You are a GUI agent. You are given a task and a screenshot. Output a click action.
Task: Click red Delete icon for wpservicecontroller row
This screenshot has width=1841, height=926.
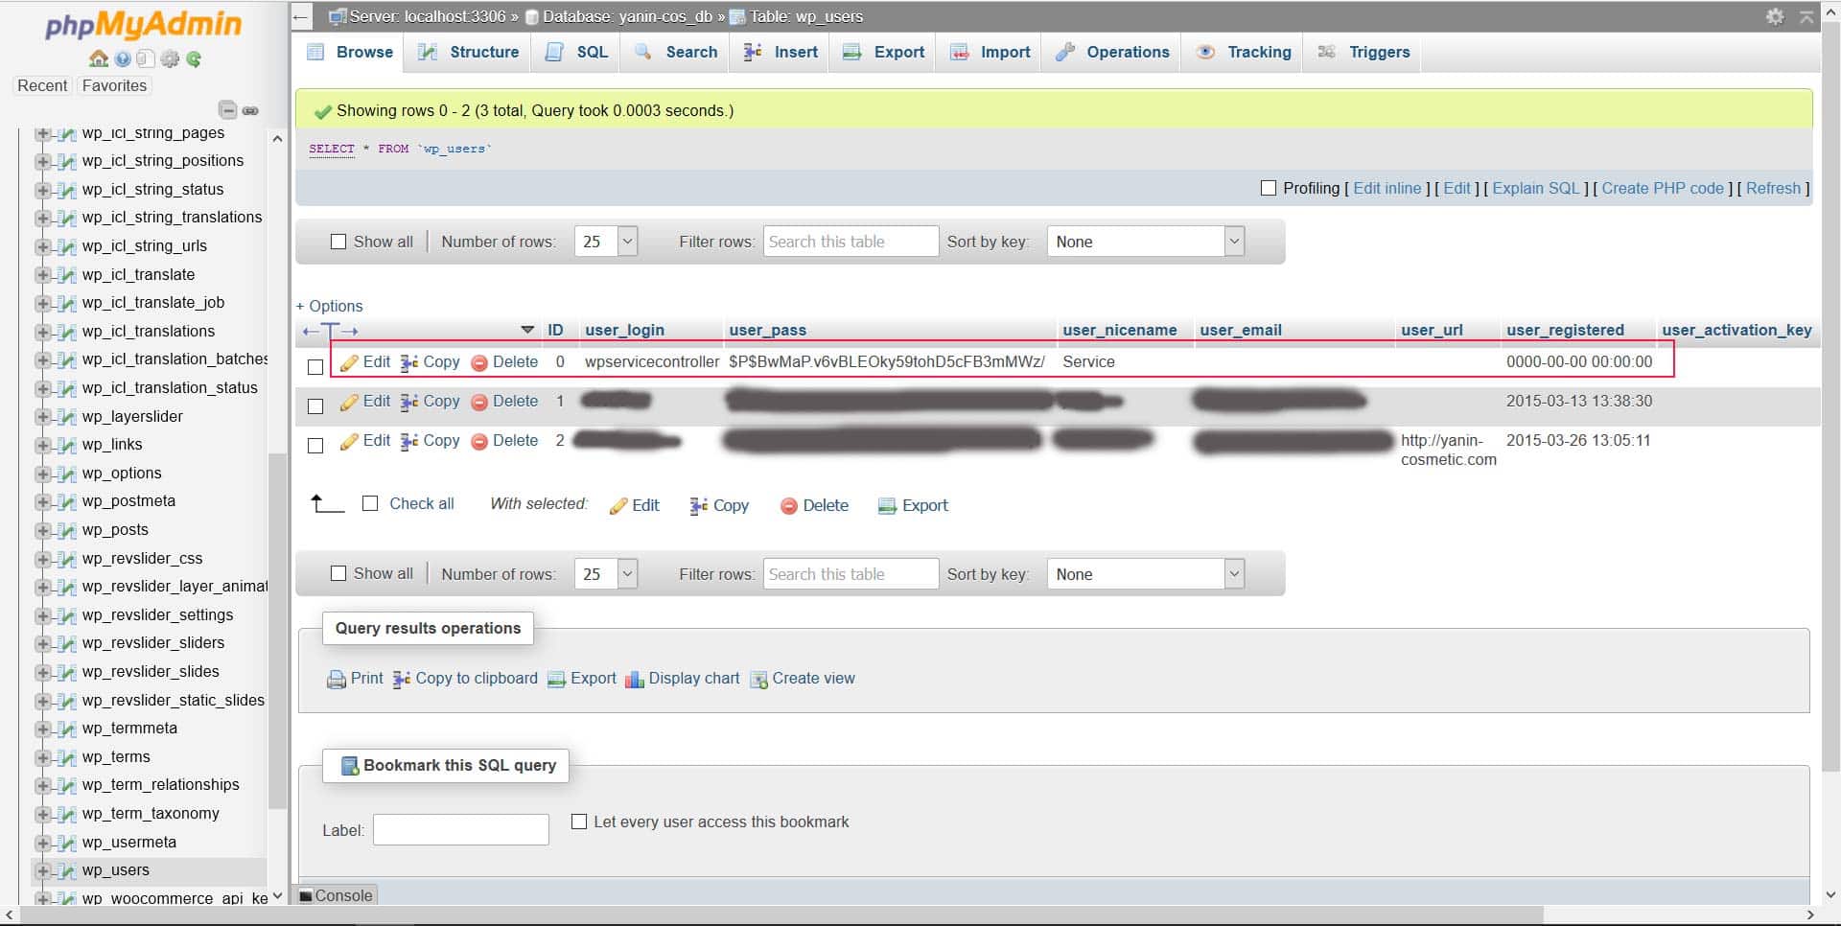pyautogui.click(x=479, y=362)
